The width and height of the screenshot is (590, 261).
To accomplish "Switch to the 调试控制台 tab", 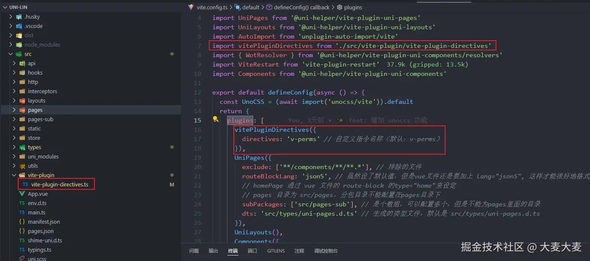I will tap(326, 250).
